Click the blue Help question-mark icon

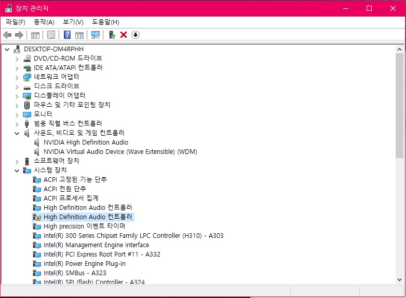(67, 35)
